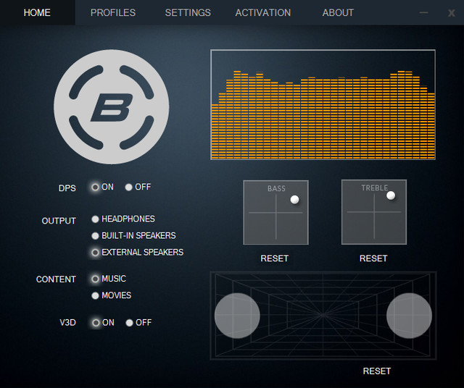Switch content type to Movies

96,295
